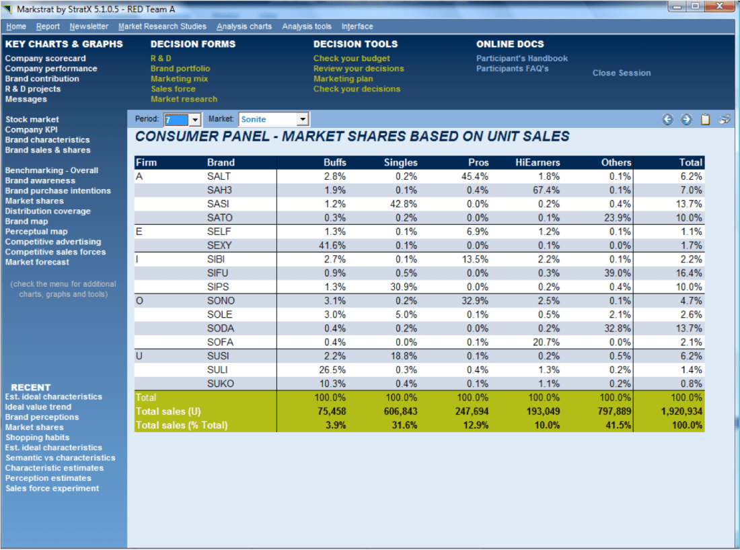Viewport: 740px width, 550px height.
Task: Expand the Period dropdown arrow
Action: [x=194, y=120]
